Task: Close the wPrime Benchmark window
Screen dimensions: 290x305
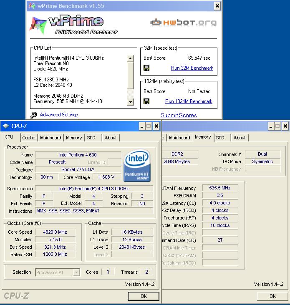Action: (217, 6)
